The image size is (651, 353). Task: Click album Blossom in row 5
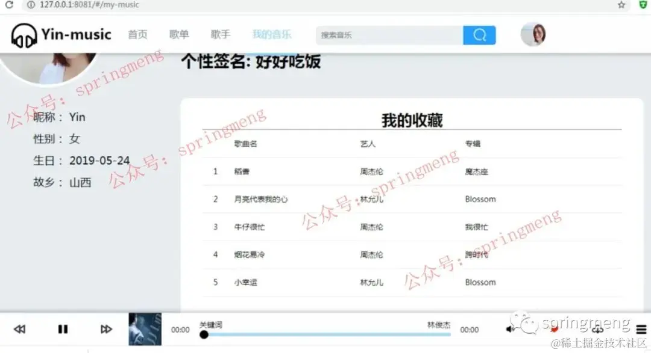(x=480, y=283)
